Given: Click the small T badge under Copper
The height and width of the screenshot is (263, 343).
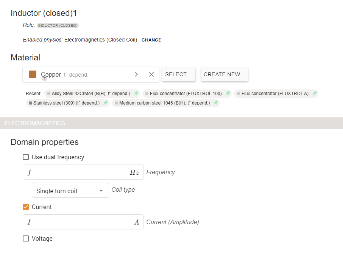Looking at the screenshot, I should (45, 79).
